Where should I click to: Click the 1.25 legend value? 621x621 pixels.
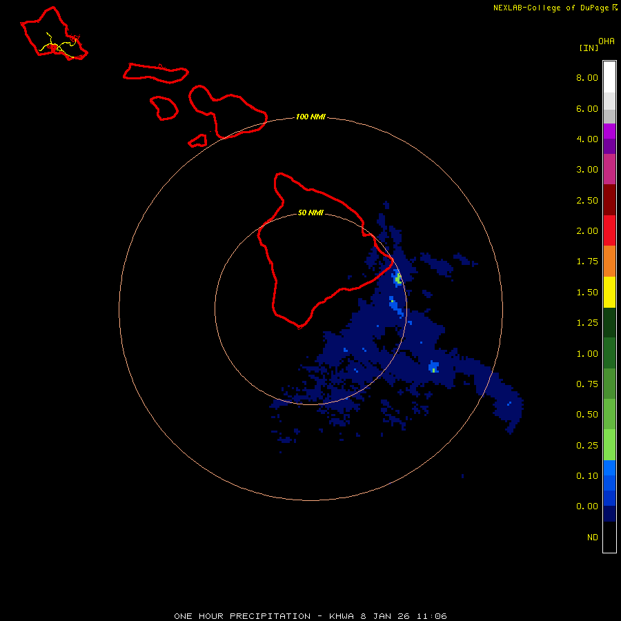tap(587, 323)
